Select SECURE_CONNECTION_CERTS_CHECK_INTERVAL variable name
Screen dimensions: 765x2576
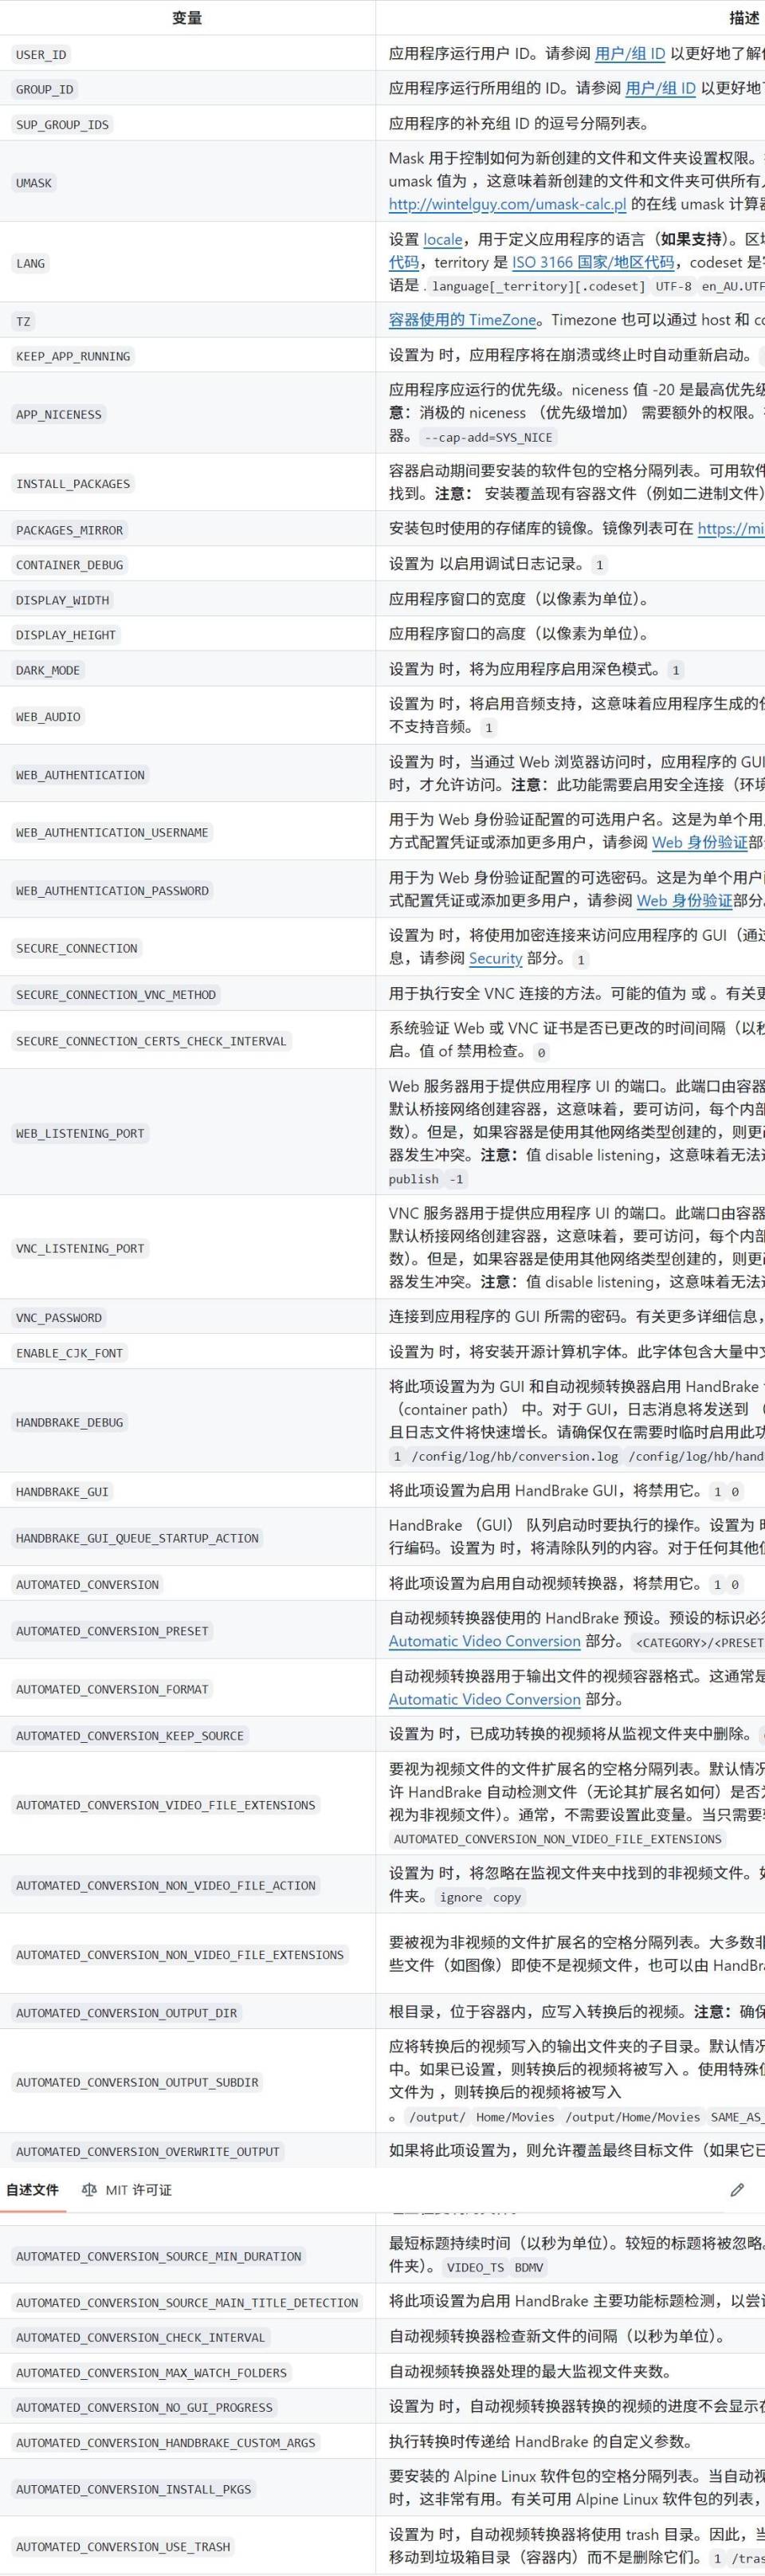click(x=151, y=1041)
